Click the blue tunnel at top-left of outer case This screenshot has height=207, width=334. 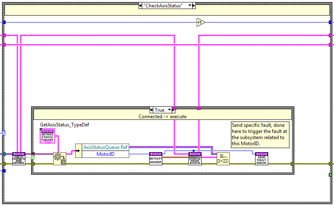point(4,22)
